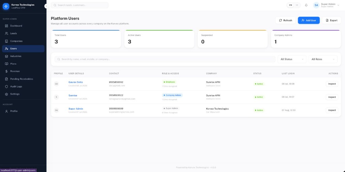This screenshot has height=172, width=345.
Task: Click the SA avatar in header
Action: pos(316,5)
